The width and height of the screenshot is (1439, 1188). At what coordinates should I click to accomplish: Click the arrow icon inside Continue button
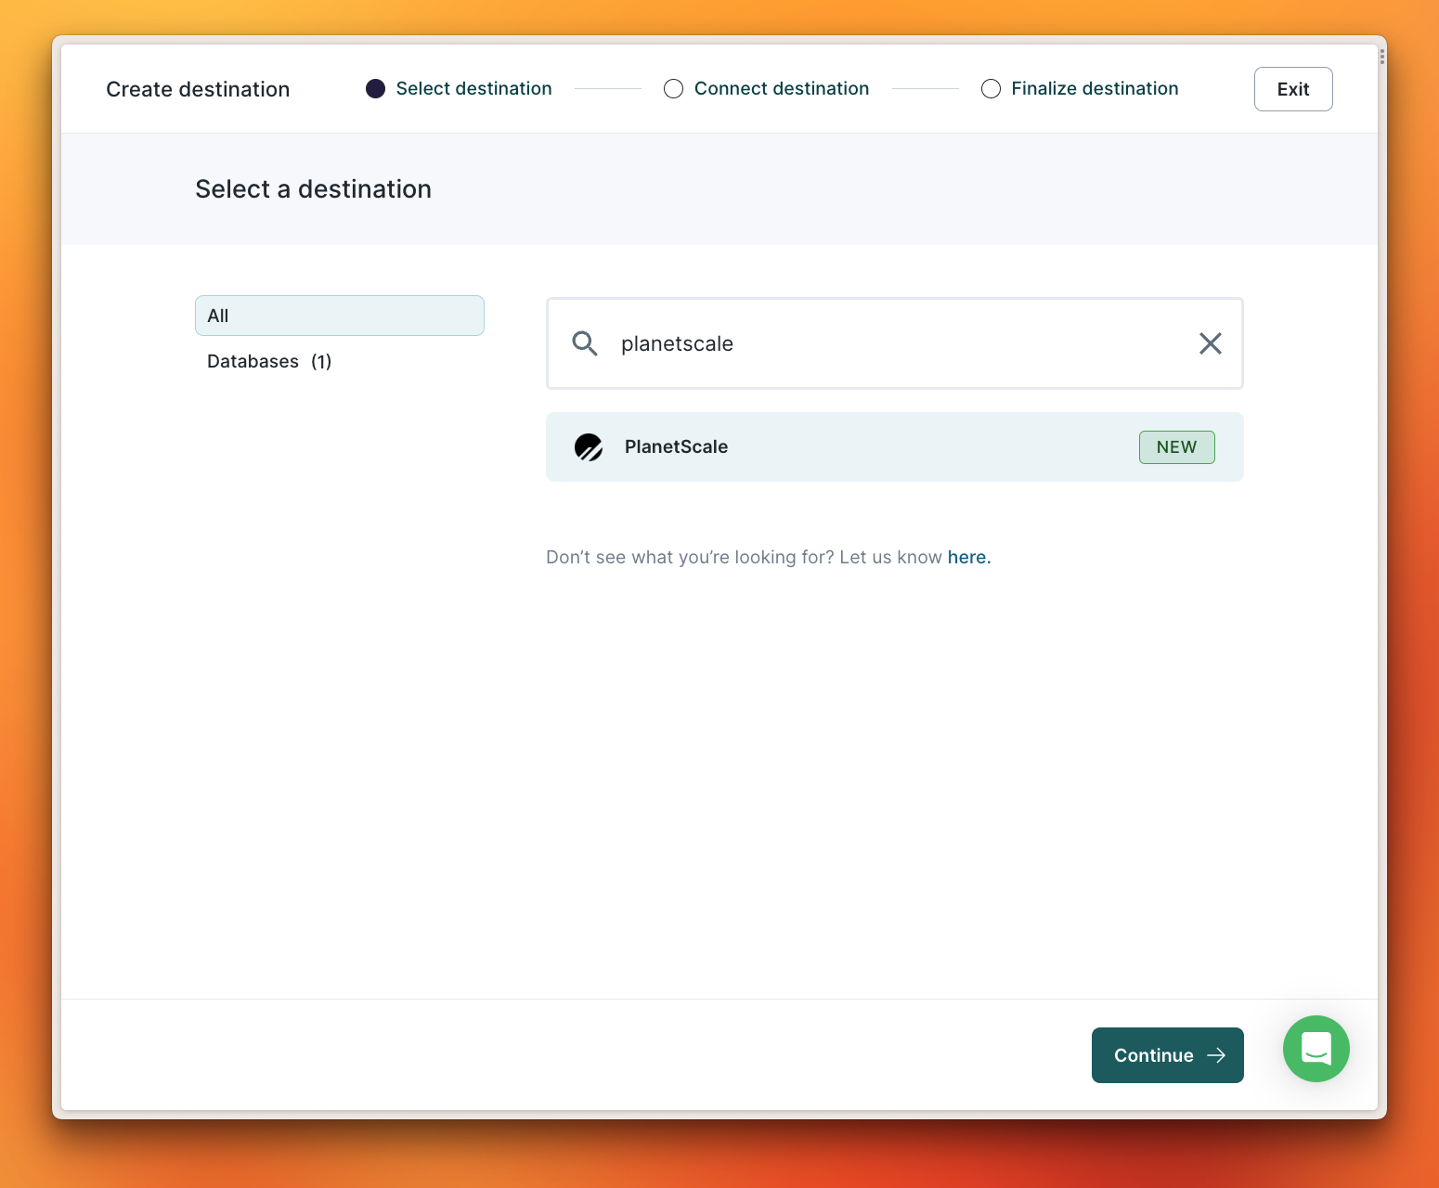click(x=1216, y=1055)
